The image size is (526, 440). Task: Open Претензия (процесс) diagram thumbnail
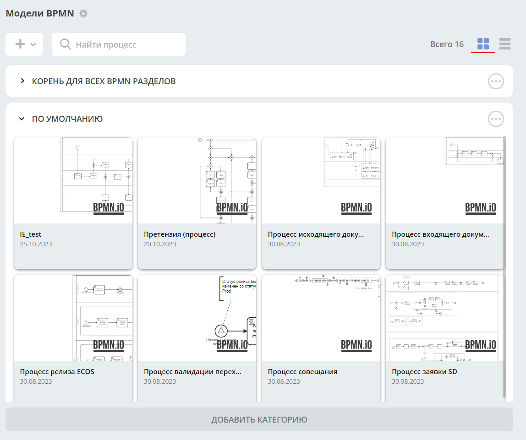(197, 180)
